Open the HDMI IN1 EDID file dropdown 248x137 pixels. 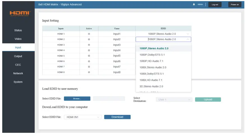click(x=83, y=117)
